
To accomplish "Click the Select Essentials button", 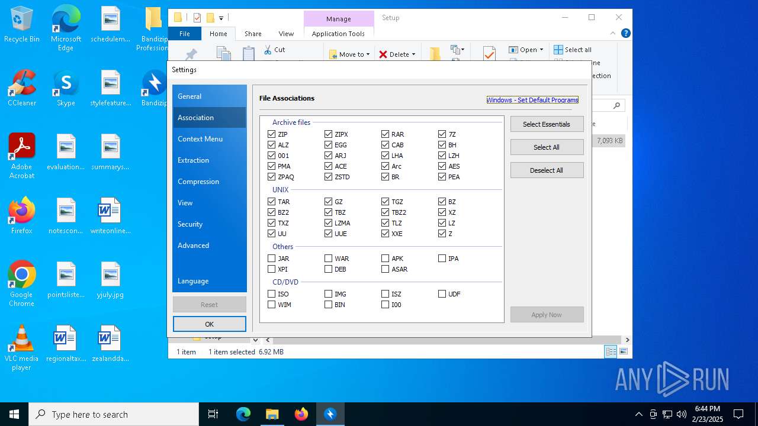I will (x=547, y=124).
